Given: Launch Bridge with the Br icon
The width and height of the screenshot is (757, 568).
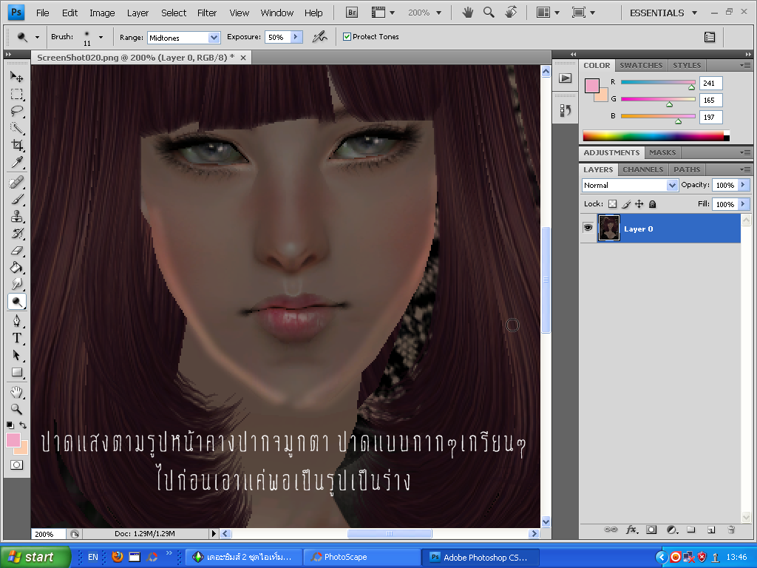Looking at the screenshot, I should [352, 13].
